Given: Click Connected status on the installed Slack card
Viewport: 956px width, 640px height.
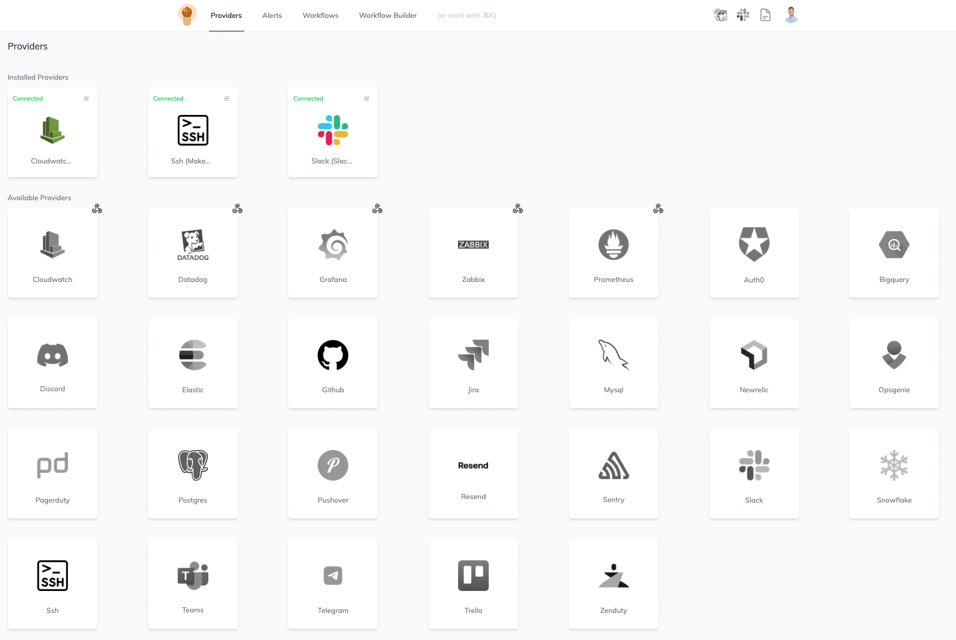Looking at the screenshot, I should (x=308, y=99).
